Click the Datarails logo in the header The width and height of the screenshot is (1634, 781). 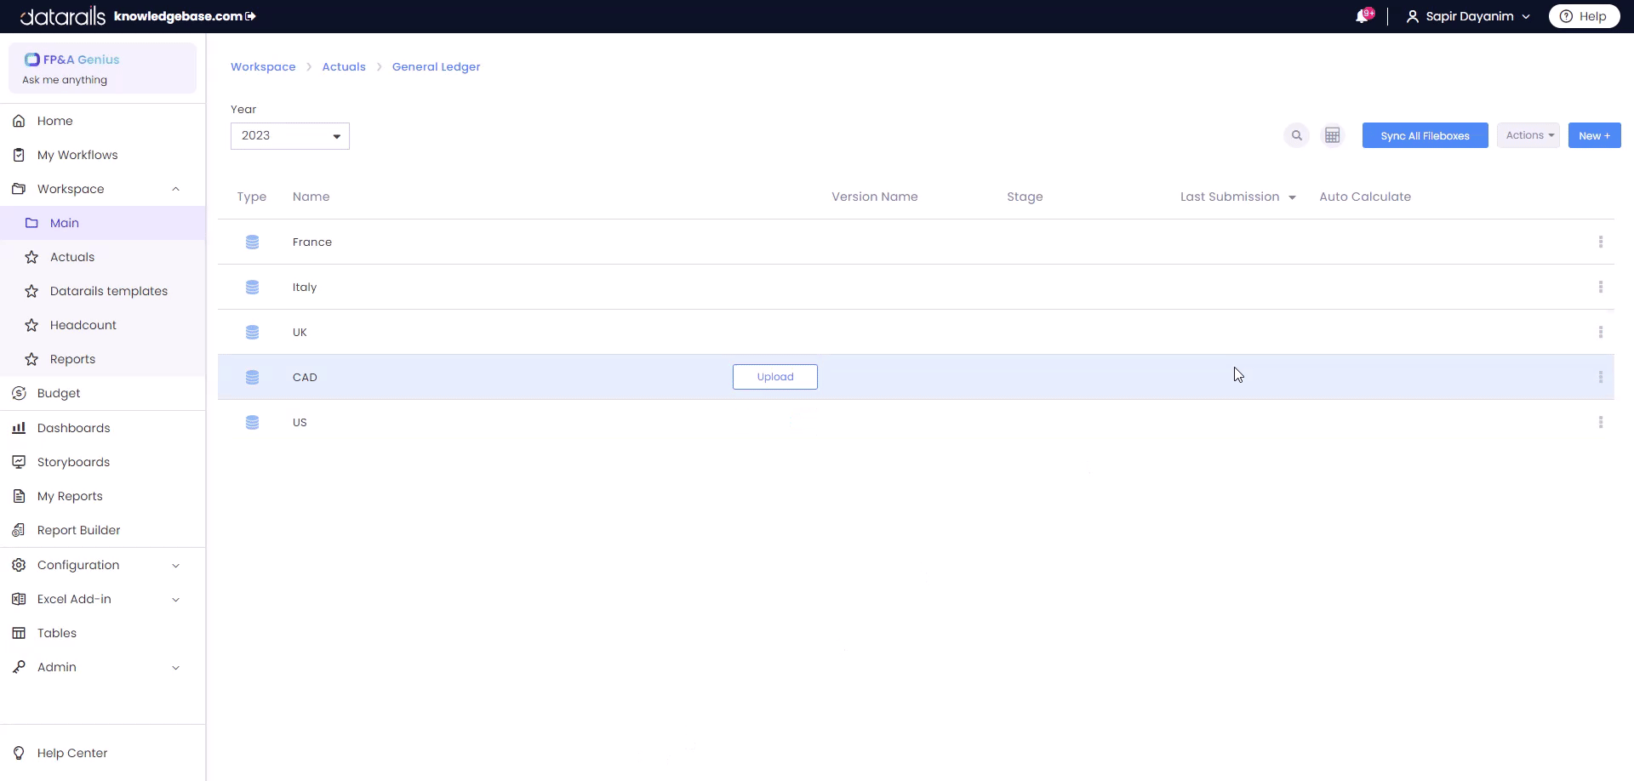61,15
